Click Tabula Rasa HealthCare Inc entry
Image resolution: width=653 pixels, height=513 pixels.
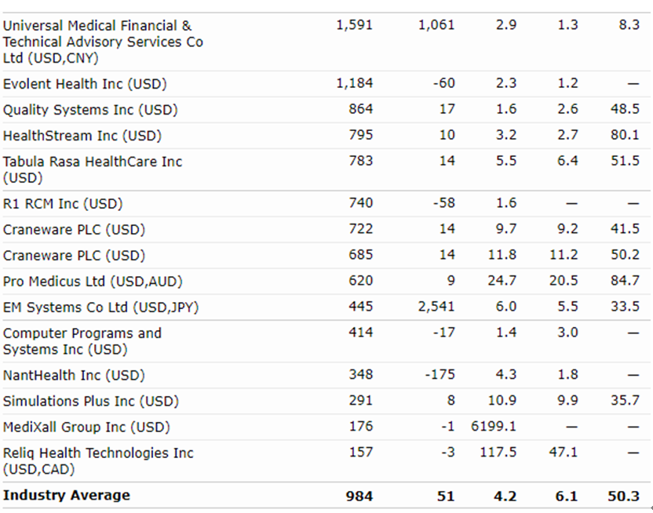point(92,162)
